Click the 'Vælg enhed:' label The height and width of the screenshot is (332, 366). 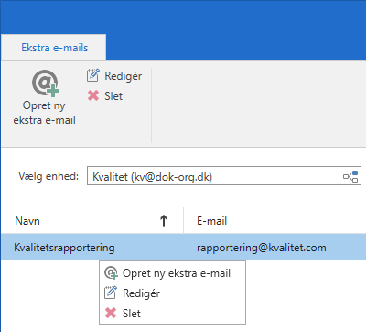click(x=48, y=176)
